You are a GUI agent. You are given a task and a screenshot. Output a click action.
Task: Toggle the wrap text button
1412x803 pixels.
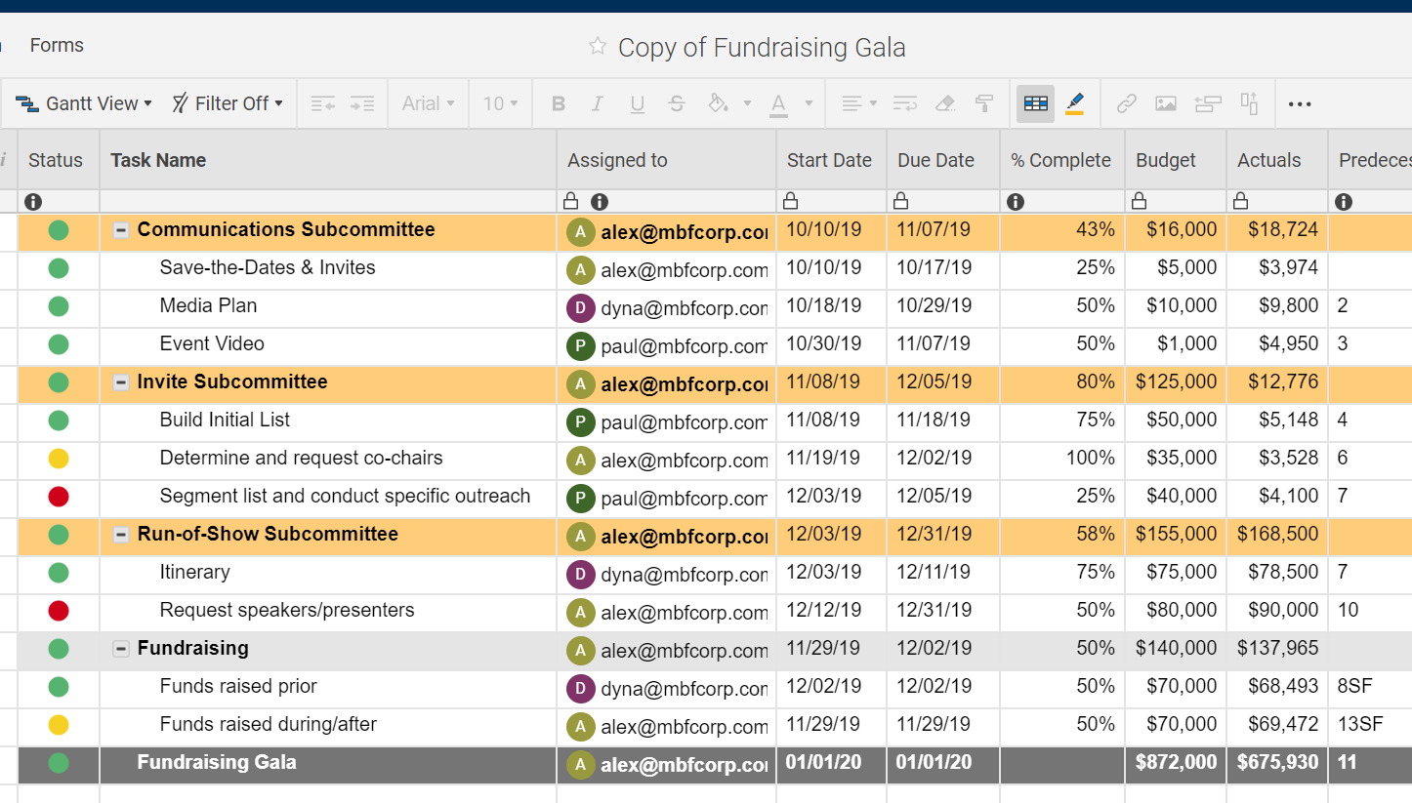(905, 103)
